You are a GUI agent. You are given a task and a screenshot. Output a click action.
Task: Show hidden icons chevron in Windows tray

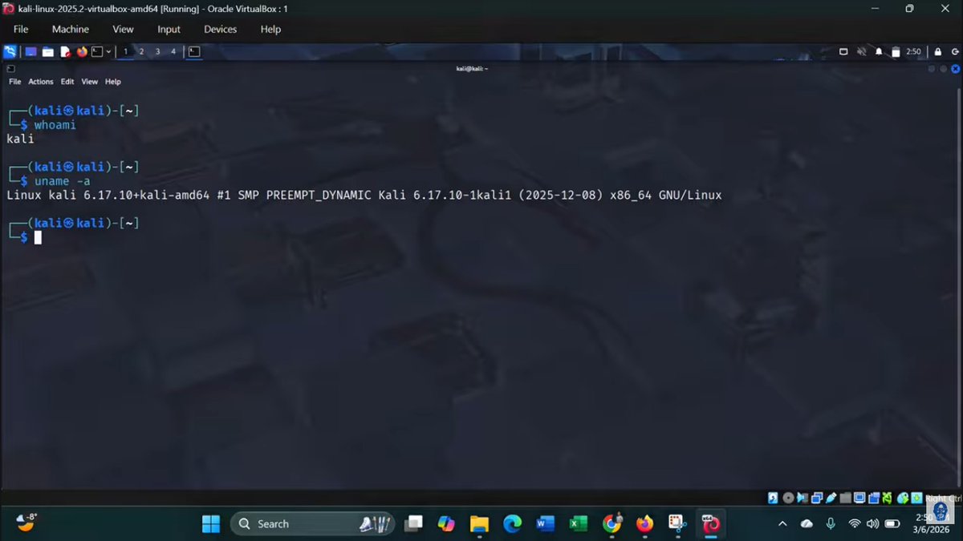point(782,523)
